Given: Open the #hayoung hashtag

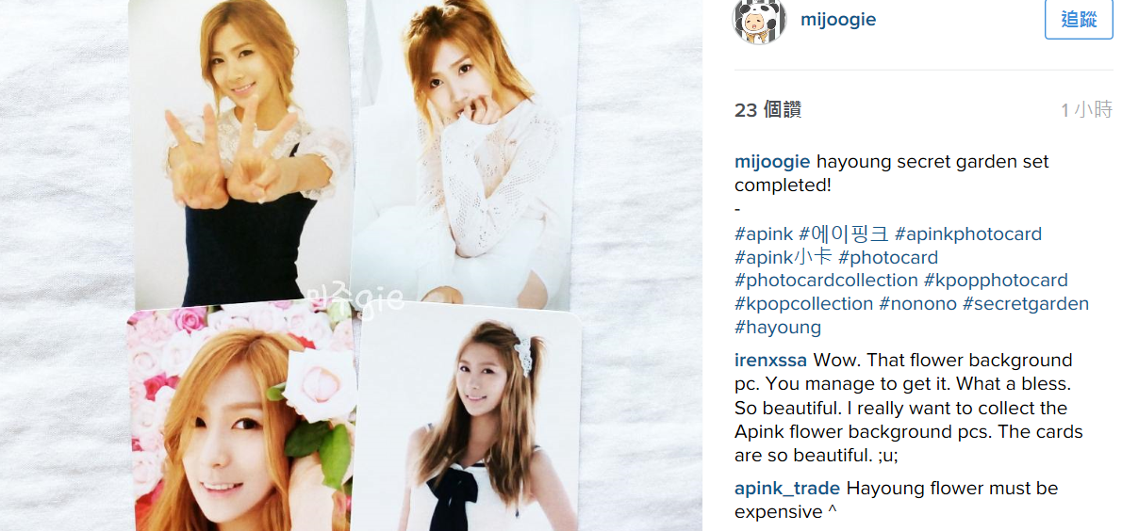Looking at the screenshot, I should tap(778, 328).
